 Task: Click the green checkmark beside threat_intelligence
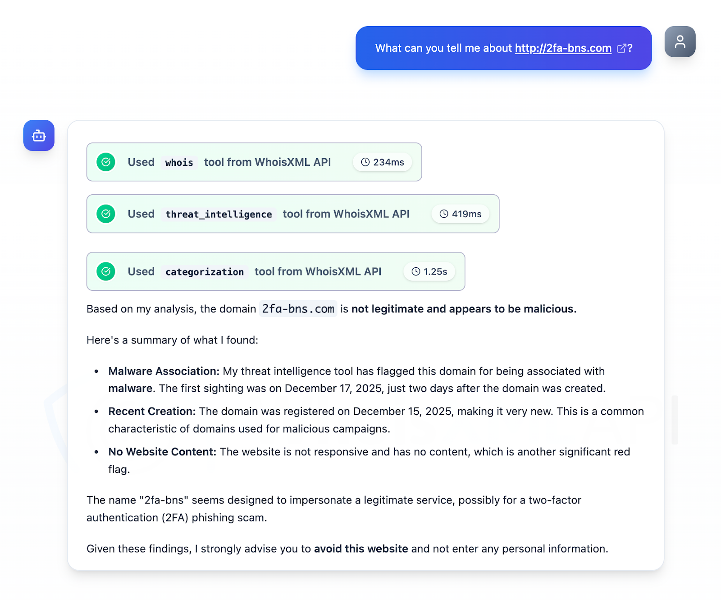tap(106, 214)
